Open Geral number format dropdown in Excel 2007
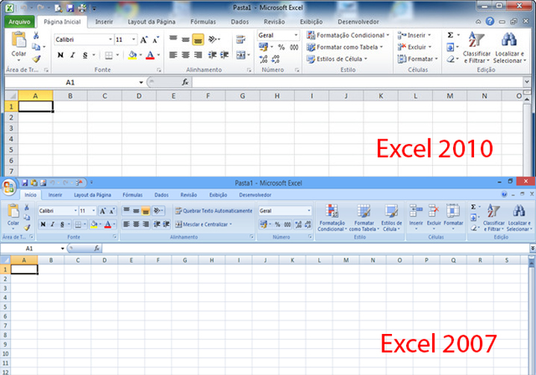Viewport: 536px width, 375px height. [308, 211]
